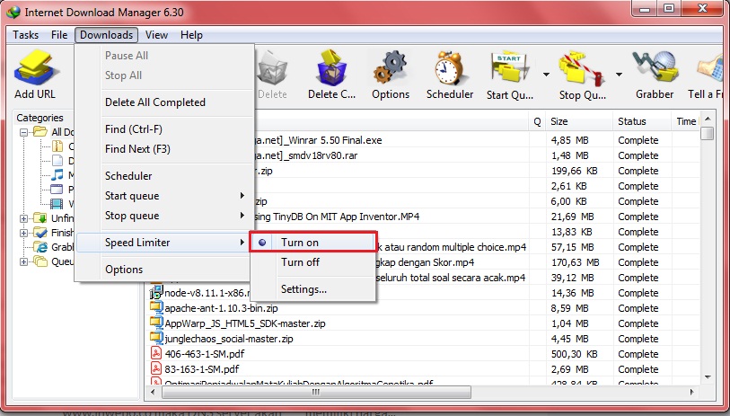Select the All Downloads folder icon
Viewport: 730px width, 416px height.
(41, 132)
